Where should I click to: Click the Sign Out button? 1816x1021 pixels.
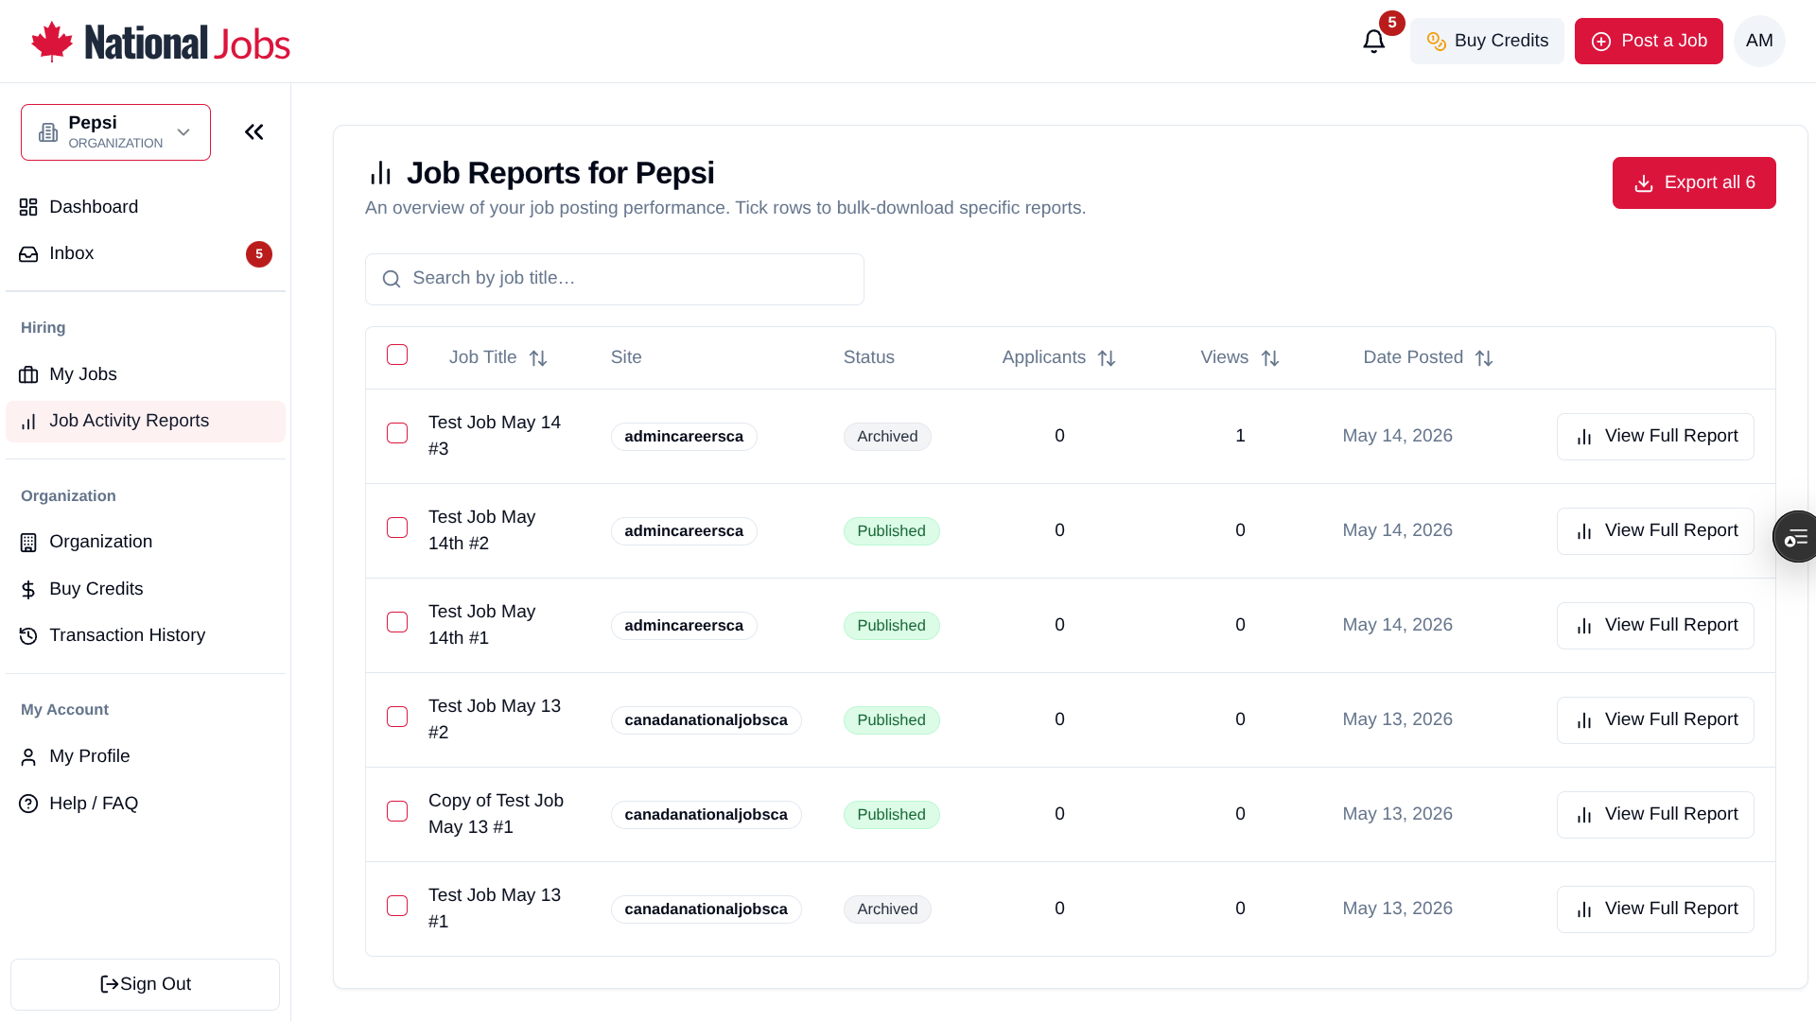click(x=145, y=984)
